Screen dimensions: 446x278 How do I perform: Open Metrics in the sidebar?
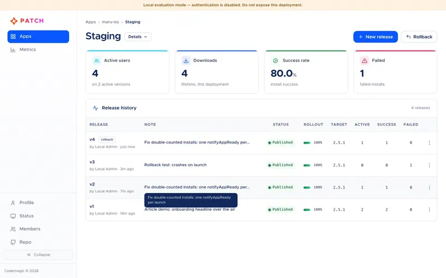38,49
